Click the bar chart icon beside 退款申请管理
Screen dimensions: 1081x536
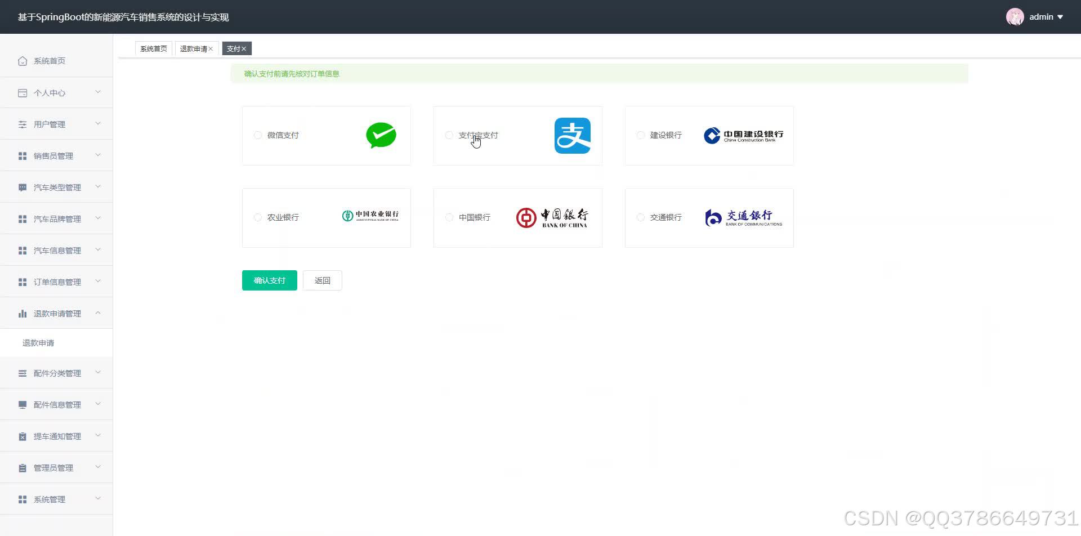tap(23, 314)
